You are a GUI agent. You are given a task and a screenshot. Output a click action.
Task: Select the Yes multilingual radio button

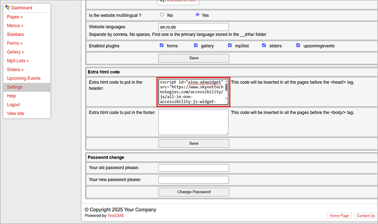click(197, 15)
